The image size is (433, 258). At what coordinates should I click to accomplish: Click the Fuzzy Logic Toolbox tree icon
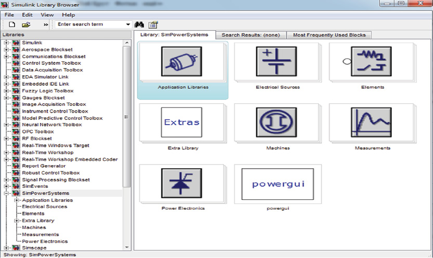[16, 91]
